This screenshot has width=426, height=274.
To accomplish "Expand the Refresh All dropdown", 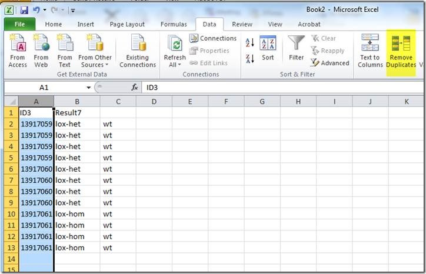I will pyautogui.click(x=175, y=65).
